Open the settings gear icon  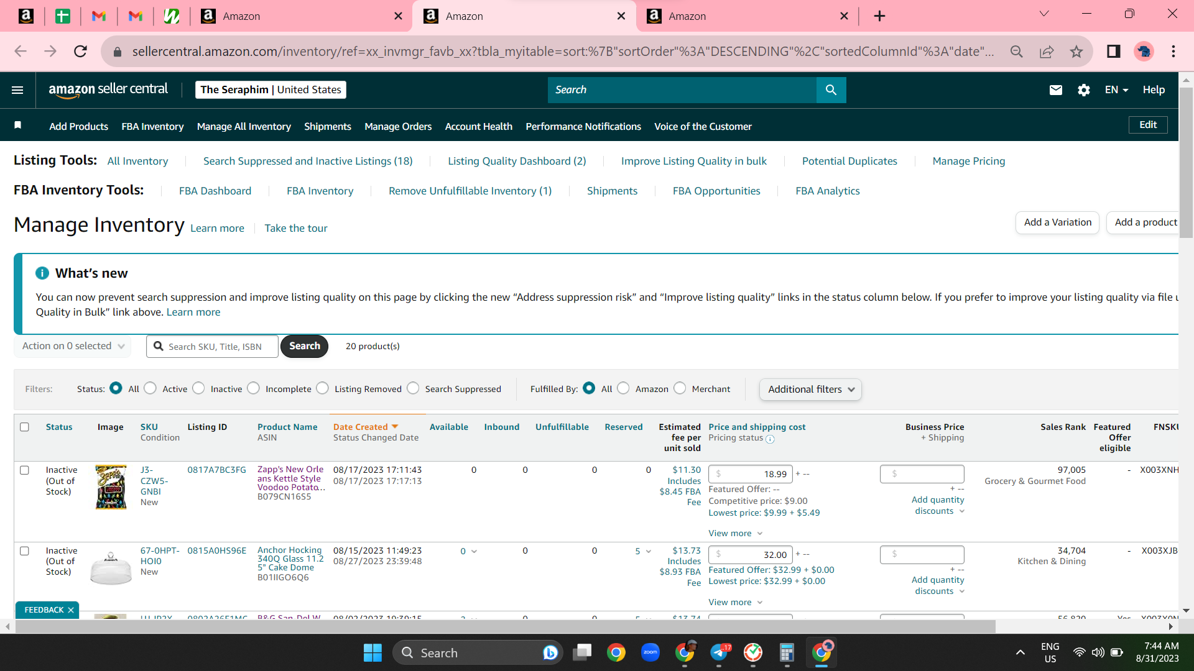coord(1084,90)
